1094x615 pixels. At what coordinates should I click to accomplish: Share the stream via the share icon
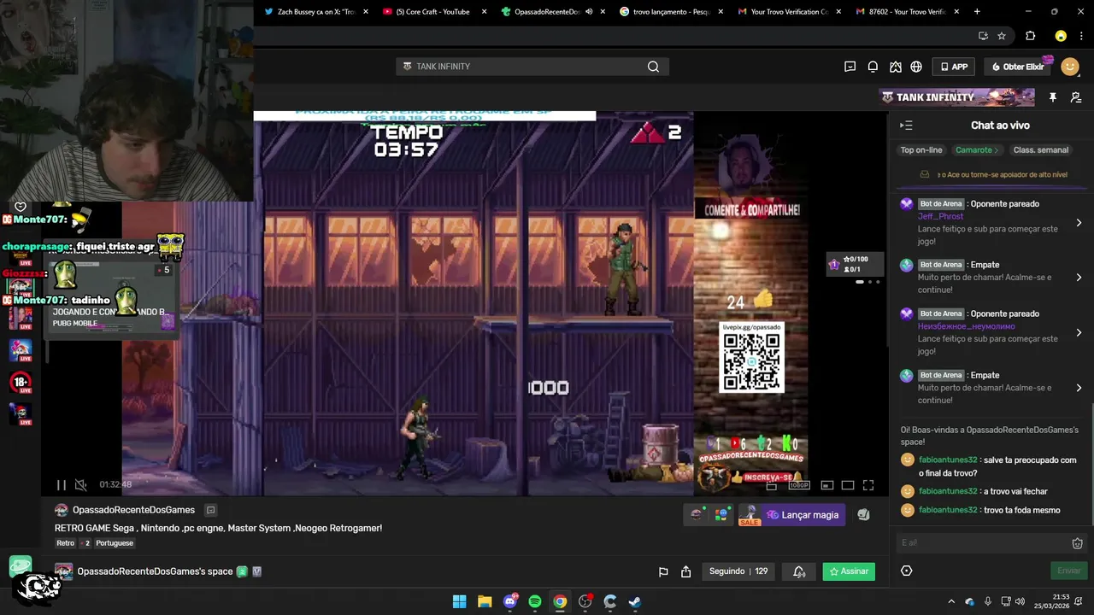pyautogui.click(x=685, y=571)
